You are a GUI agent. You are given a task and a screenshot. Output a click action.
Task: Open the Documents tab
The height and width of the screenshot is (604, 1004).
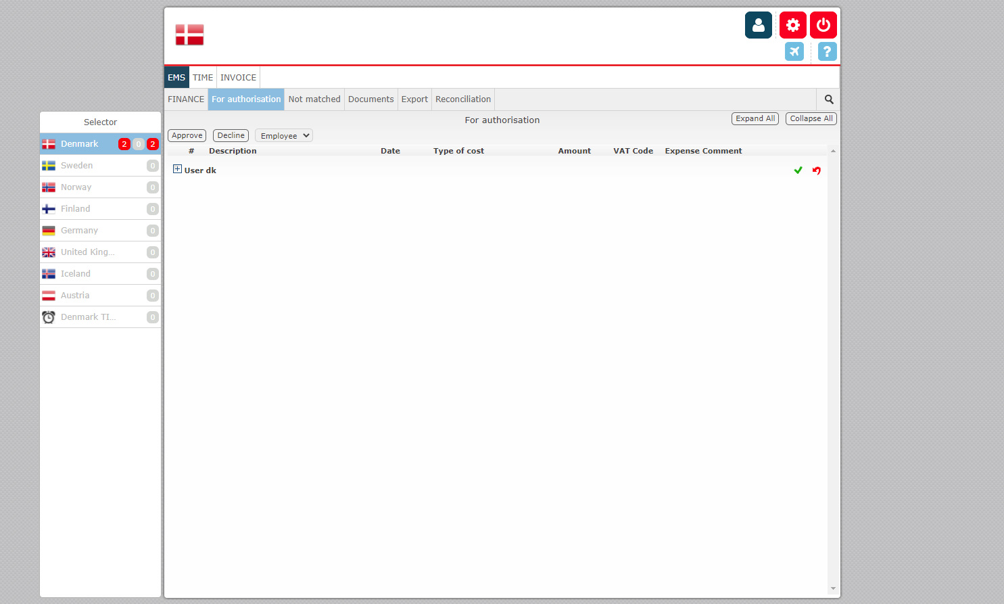370,99
